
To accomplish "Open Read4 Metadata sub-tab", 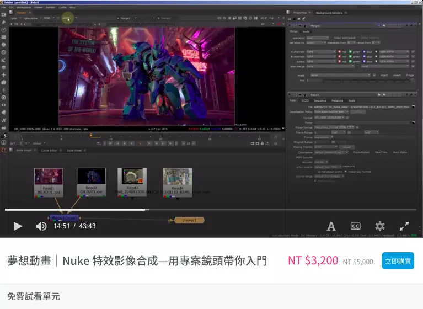I will pos(337,100).
